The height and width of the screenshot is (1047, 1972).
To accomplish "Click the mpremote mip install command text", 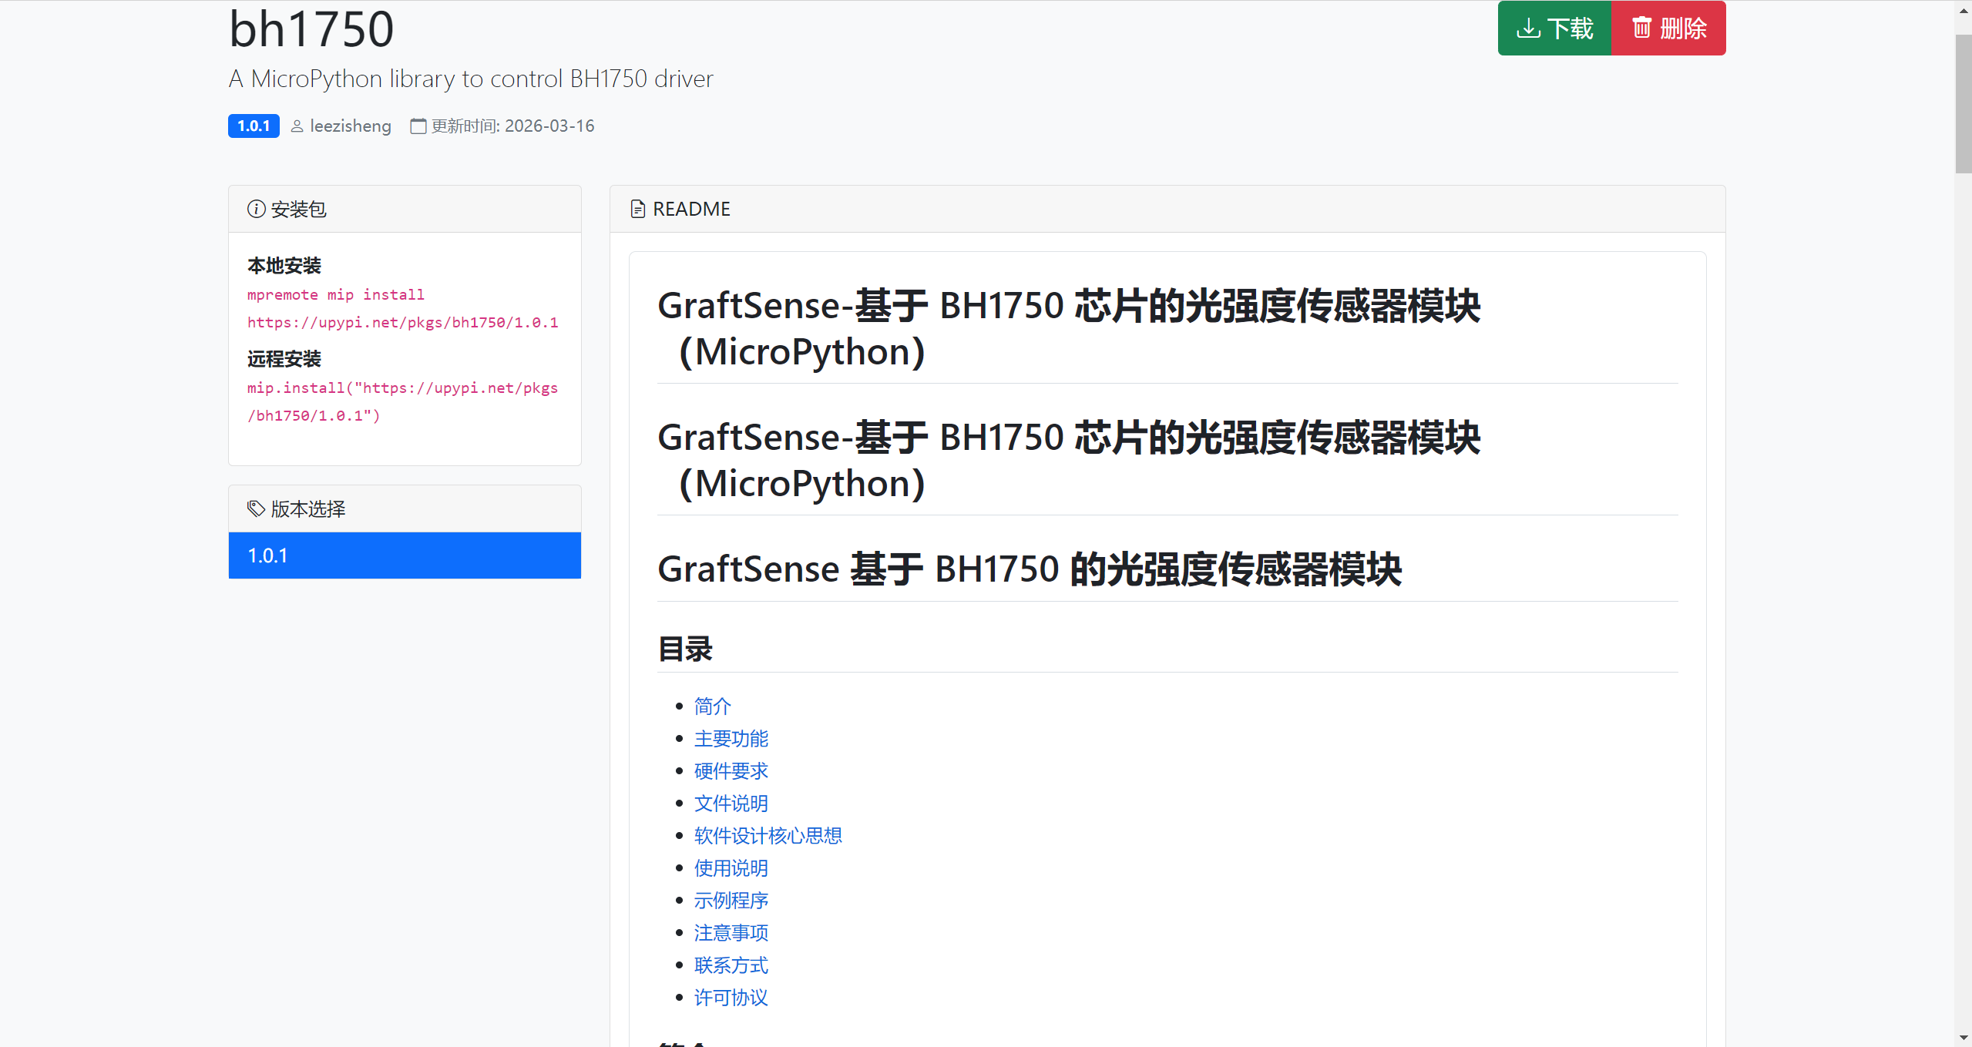I will tap(403, 308).
